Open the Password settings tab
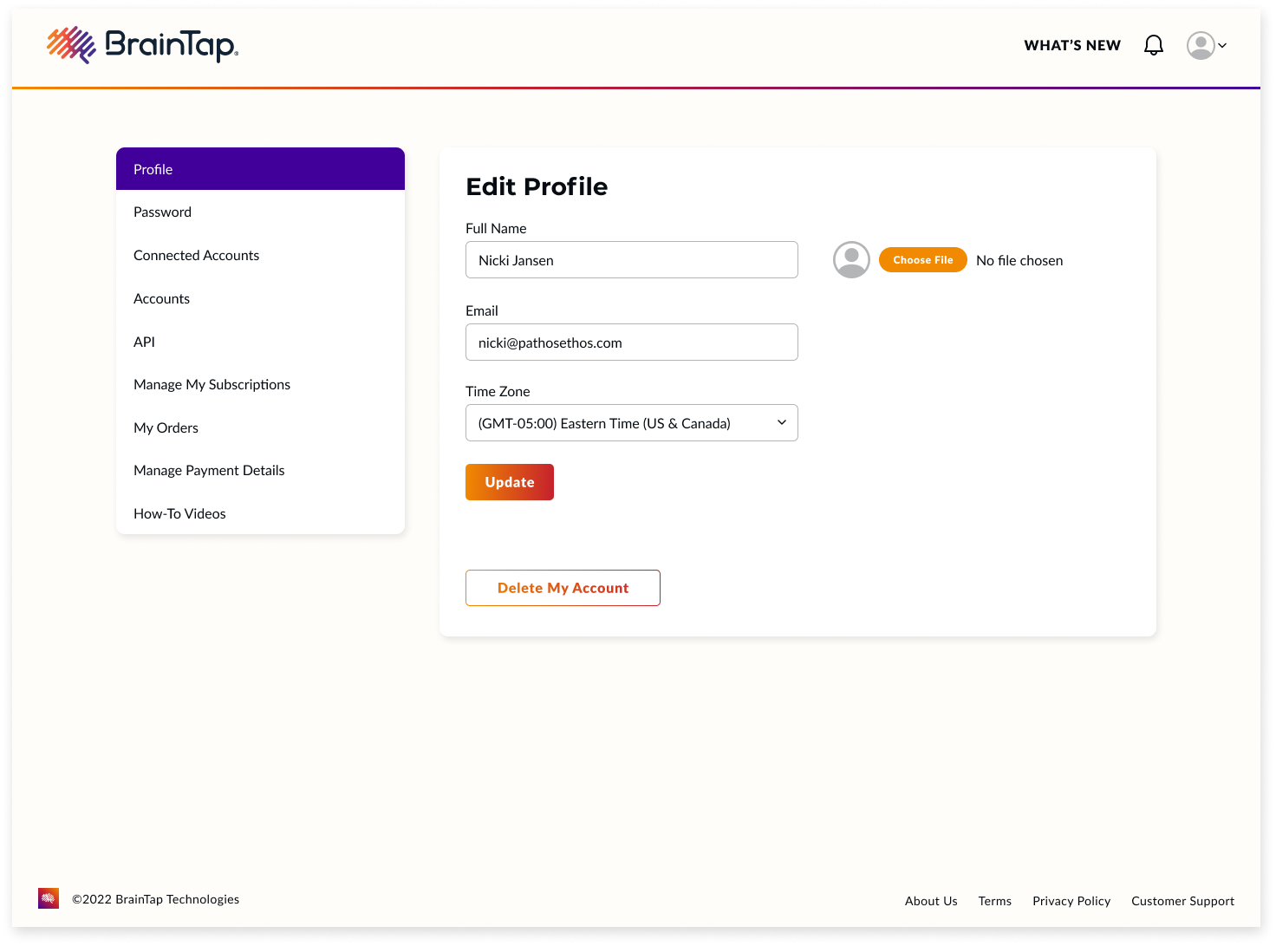Screen dimensions: 1276x946 tap(163, 212)
